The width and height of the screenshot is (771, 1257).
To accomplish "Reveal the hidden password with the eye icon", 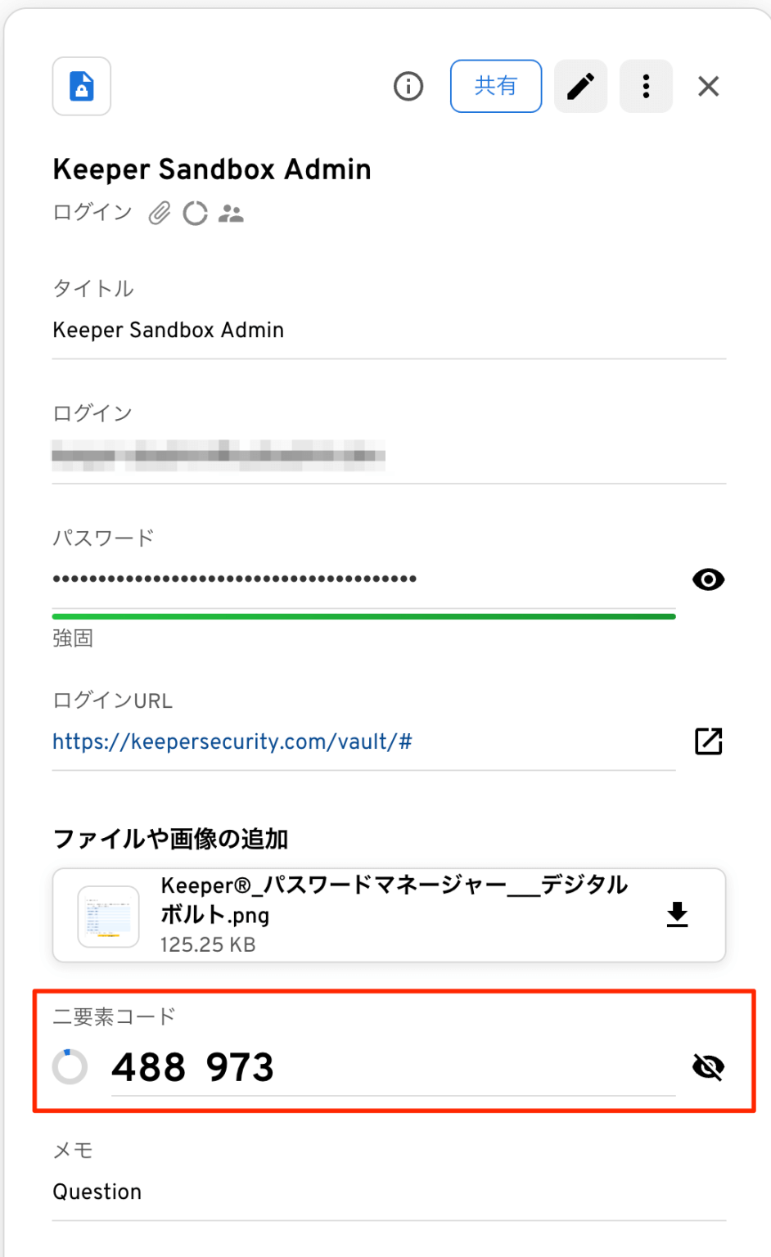I will [x=707, y=579].
